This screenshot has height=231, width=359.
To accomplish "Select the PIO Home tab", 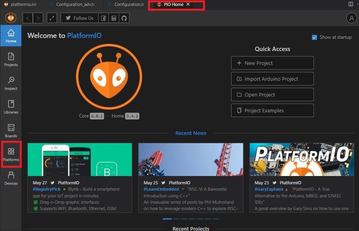I will [173, 4].
